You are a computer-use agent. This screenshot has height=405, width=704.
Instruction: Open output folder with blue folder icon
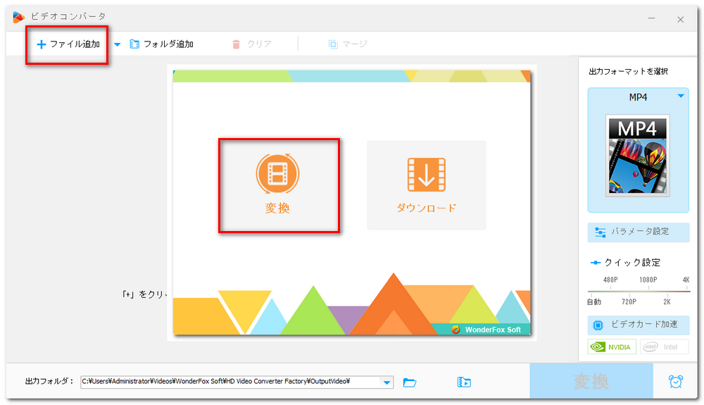pos(410,382)
